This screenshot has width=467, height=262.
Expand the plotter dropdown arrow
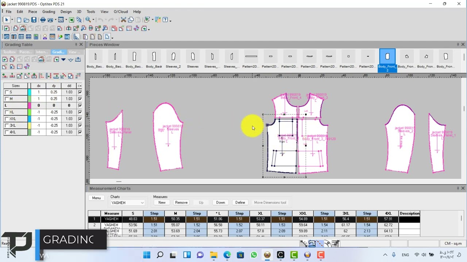(x=55, y=20)
